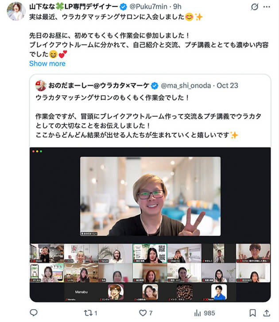The height and width of the screenshot is (322, 279).
Task: Click the Grok explain icon at top right
Action: pyautogui.click(x=255, y=7)
